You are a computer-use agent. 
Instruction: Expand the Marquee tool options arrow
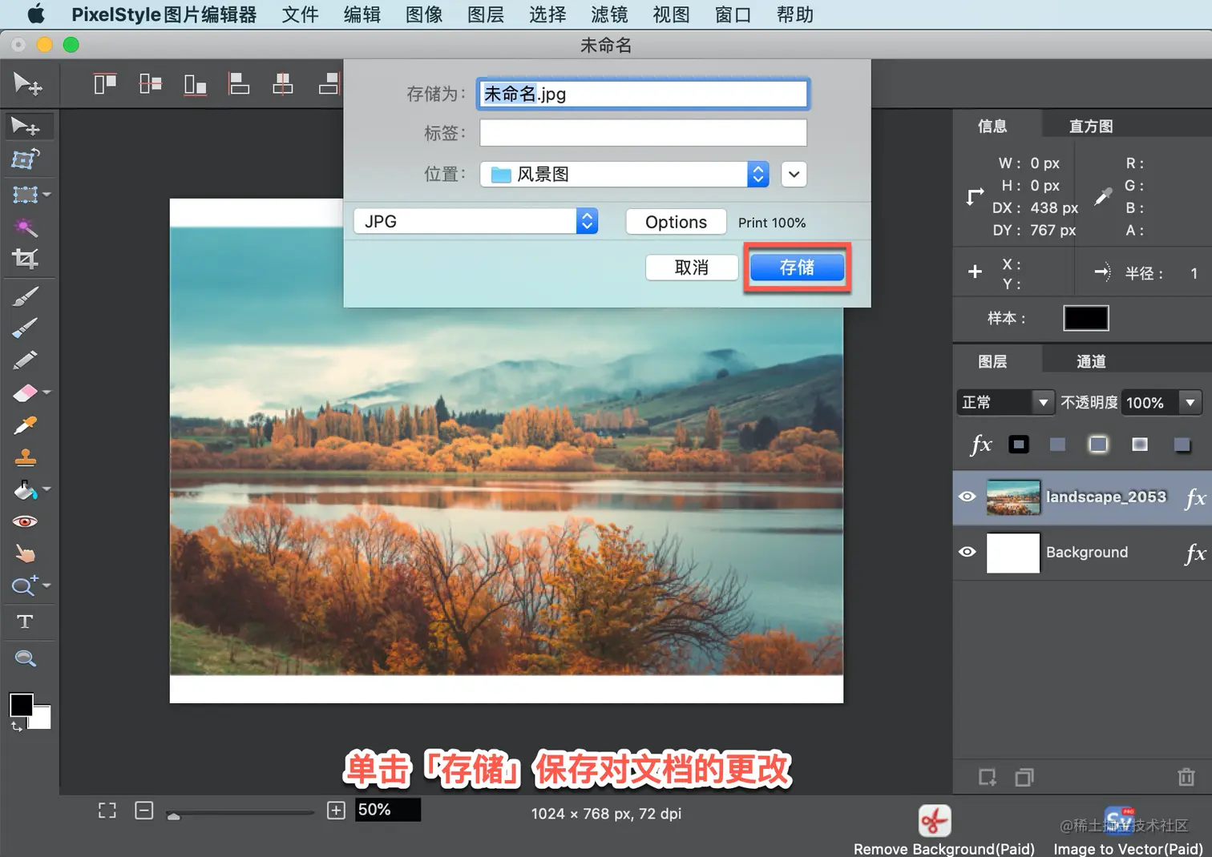pos(46,195)
